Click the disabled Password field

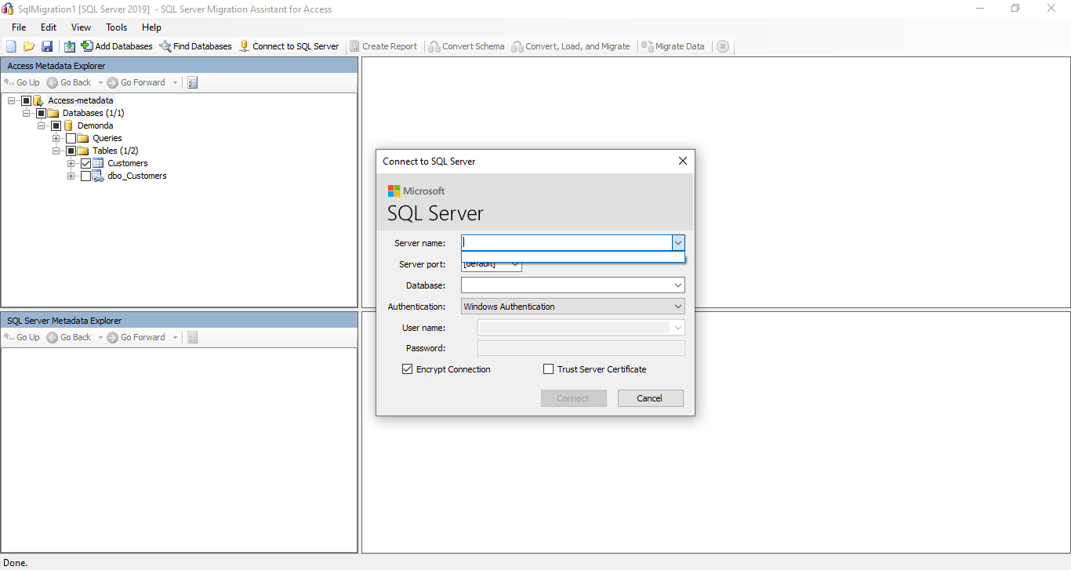click(x=581, y=348)
